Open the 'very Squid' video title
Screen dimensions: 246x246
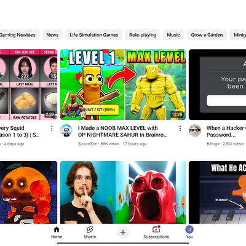(20, 132)
